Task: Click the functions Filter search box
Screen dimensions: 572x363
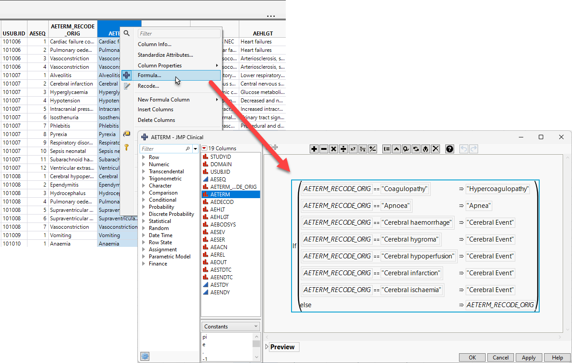Action: pyautogui.click(x=166, y=149)
